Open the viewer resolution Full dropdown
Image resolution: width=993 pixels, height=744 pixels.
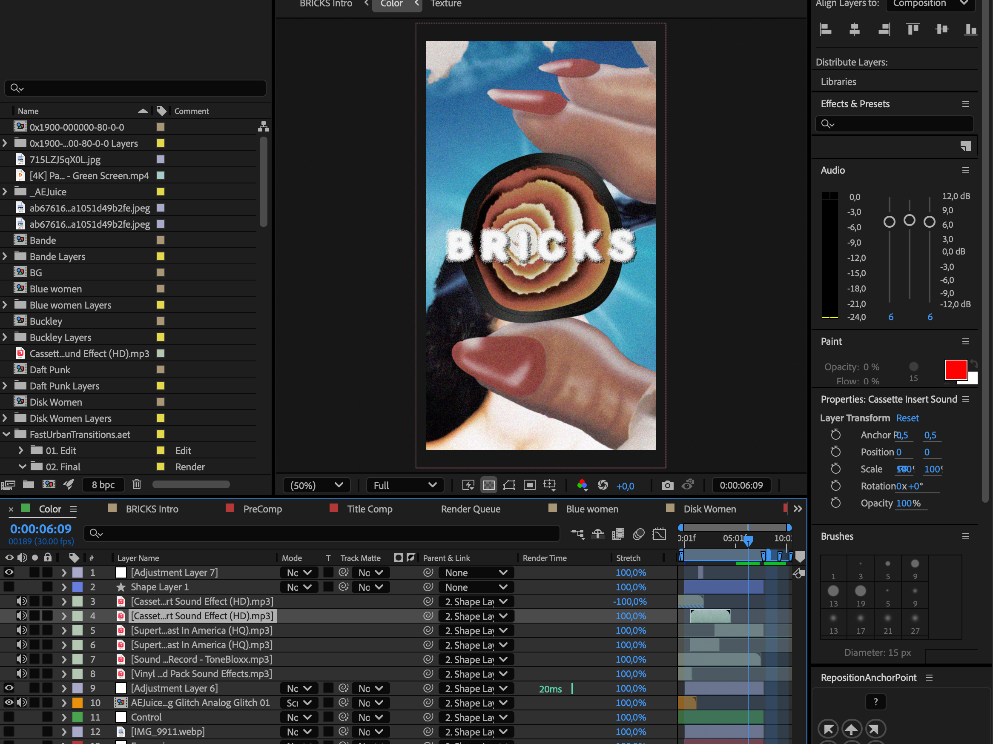(x=405, y=485)
